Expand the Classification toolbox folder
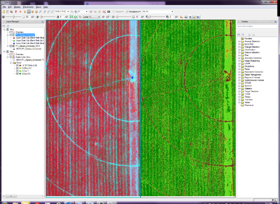 (x=239, y=49)
